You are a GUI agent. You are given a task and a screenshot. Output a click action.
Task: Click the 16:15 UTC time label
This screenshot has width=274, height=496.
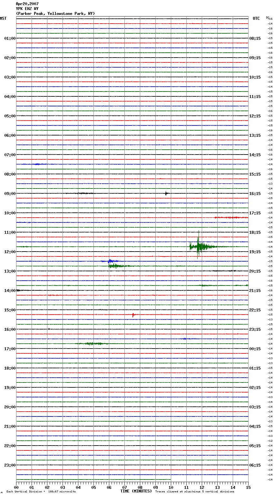(255, 194)
